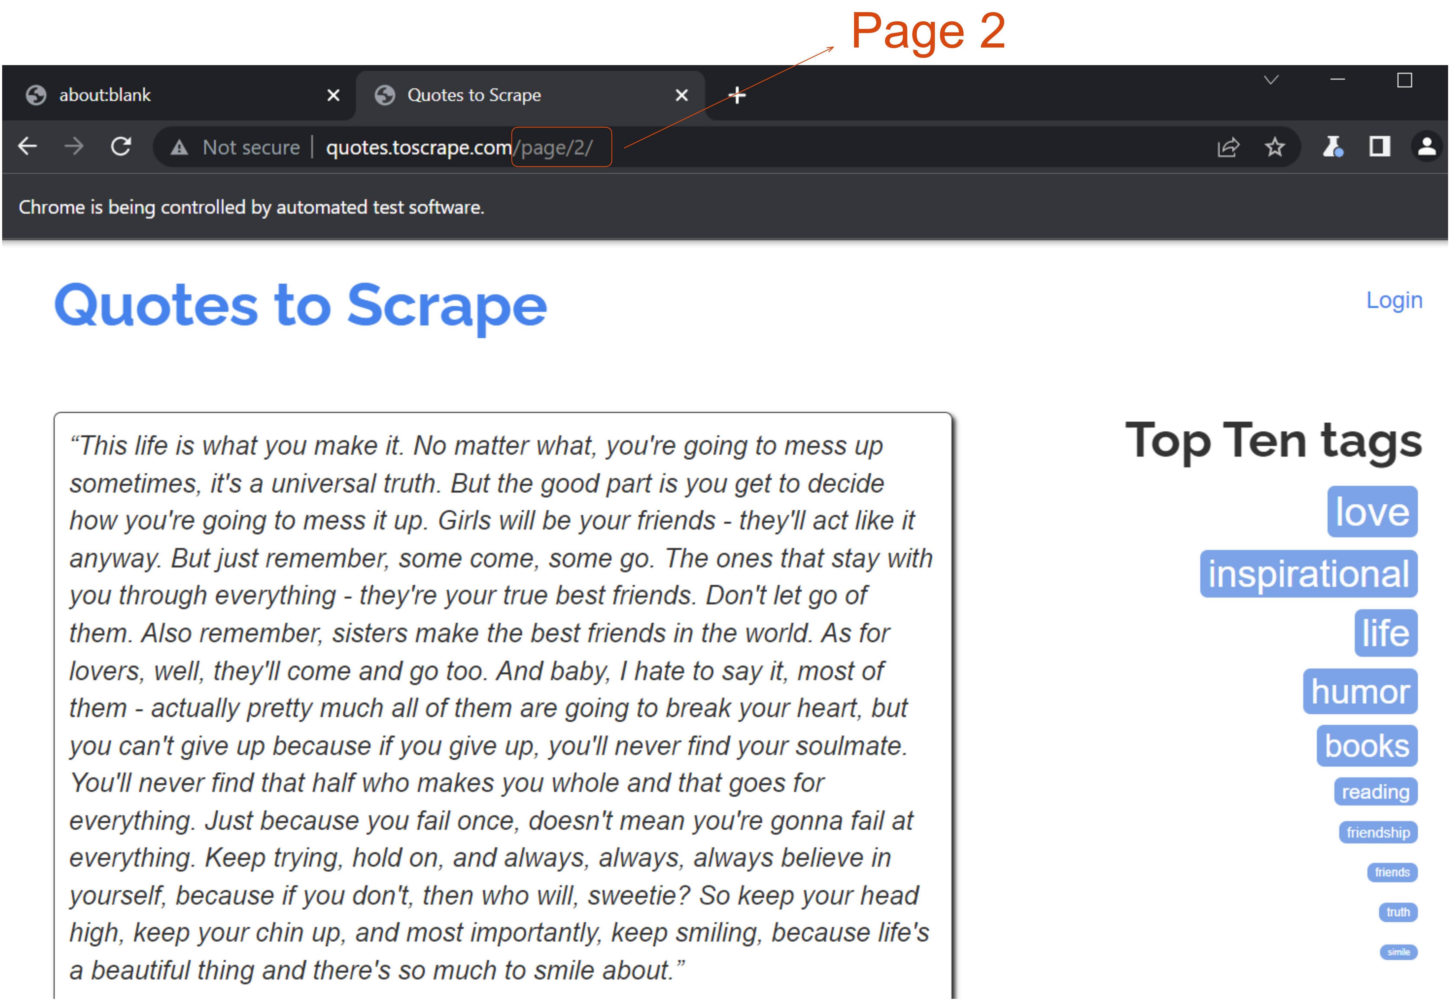Open the tab search chevron
Screen dimensions: 1450x1001
(1271, 80)
